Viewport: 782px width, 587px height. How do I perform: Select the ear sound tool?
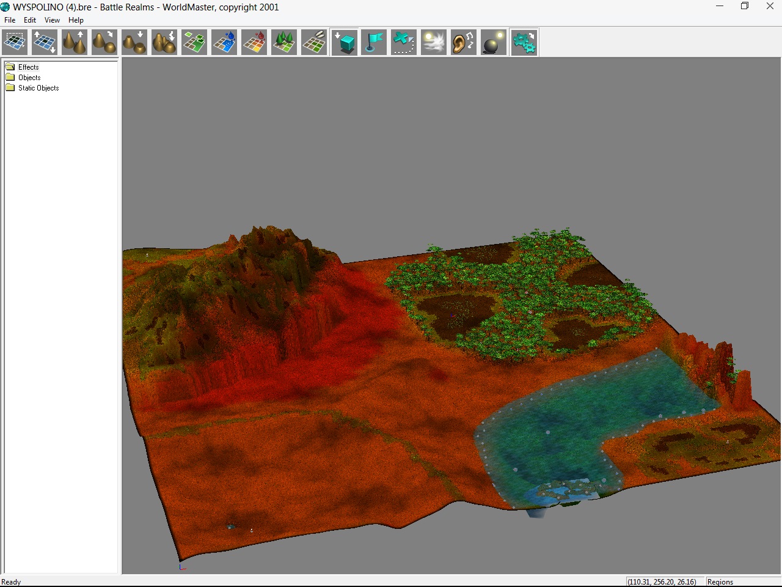[464, 43]
